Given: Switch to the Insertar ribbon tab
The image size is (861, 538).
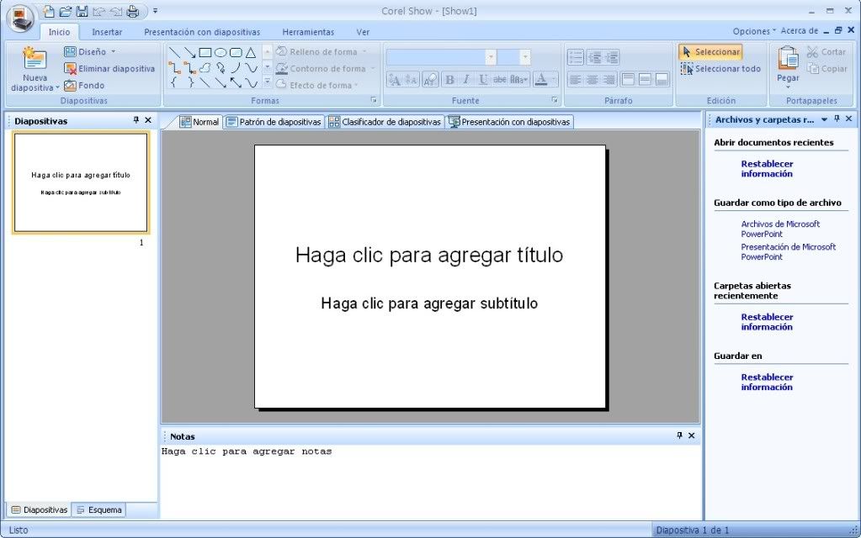Looking at the screenshot, I should [x=107, y=32].
